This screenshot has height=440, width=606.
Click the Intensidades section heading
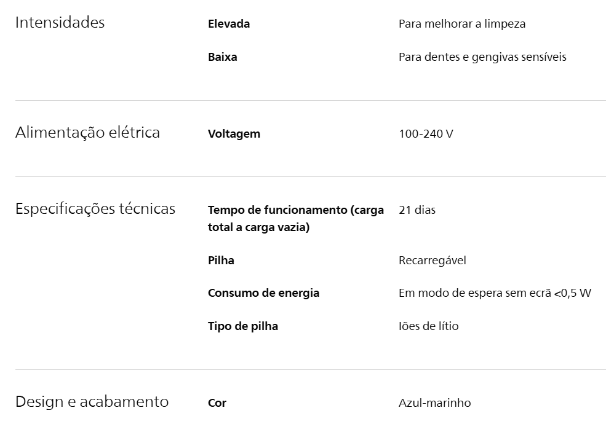(60, 23)
